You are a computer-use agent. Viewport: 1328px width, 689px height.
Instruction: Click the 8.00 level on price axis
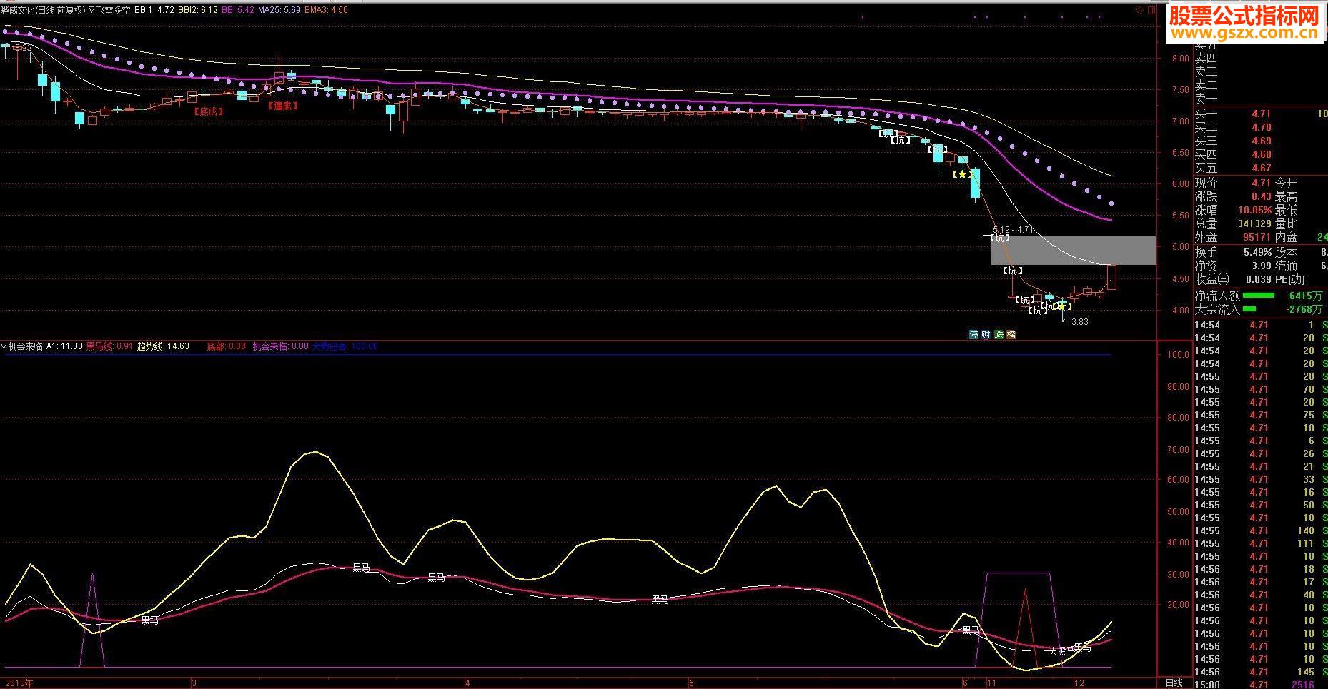pos(1180,59)
